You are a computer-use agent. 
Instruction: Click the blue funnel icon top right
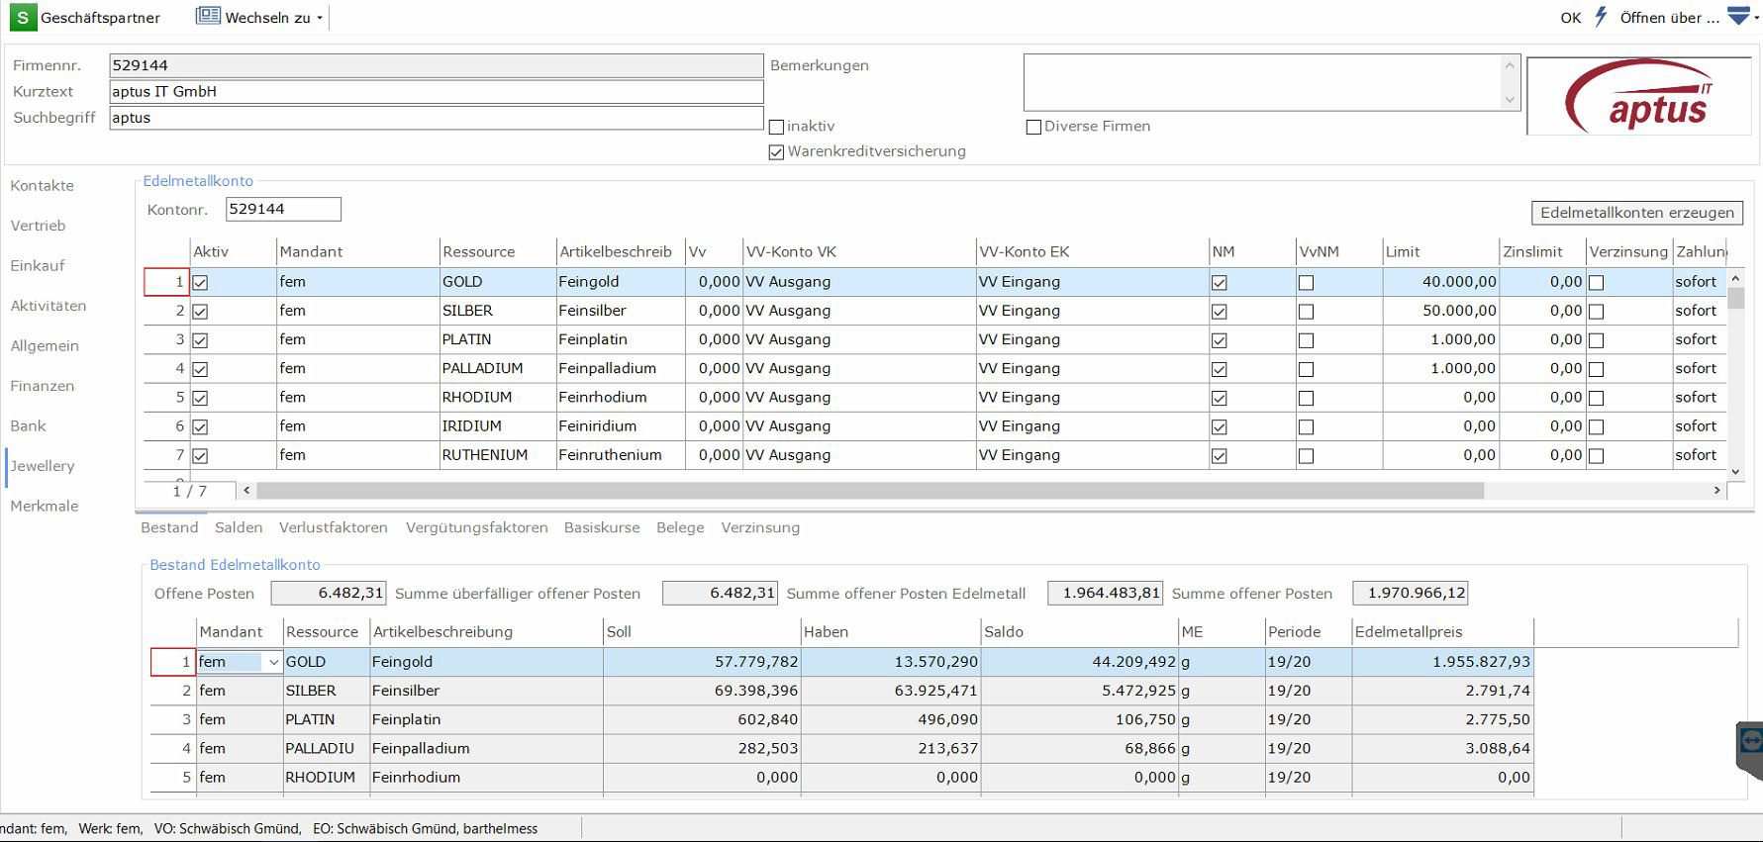pyautogui.click(x=1738, y=17)
